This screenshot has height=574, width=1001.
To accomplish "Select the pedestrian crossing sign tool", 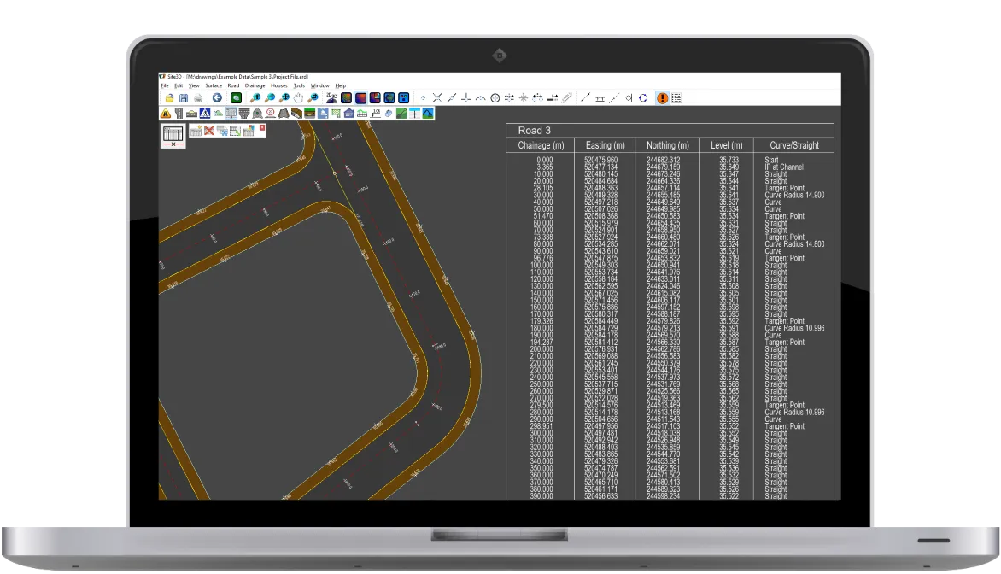I will [204, 114].
